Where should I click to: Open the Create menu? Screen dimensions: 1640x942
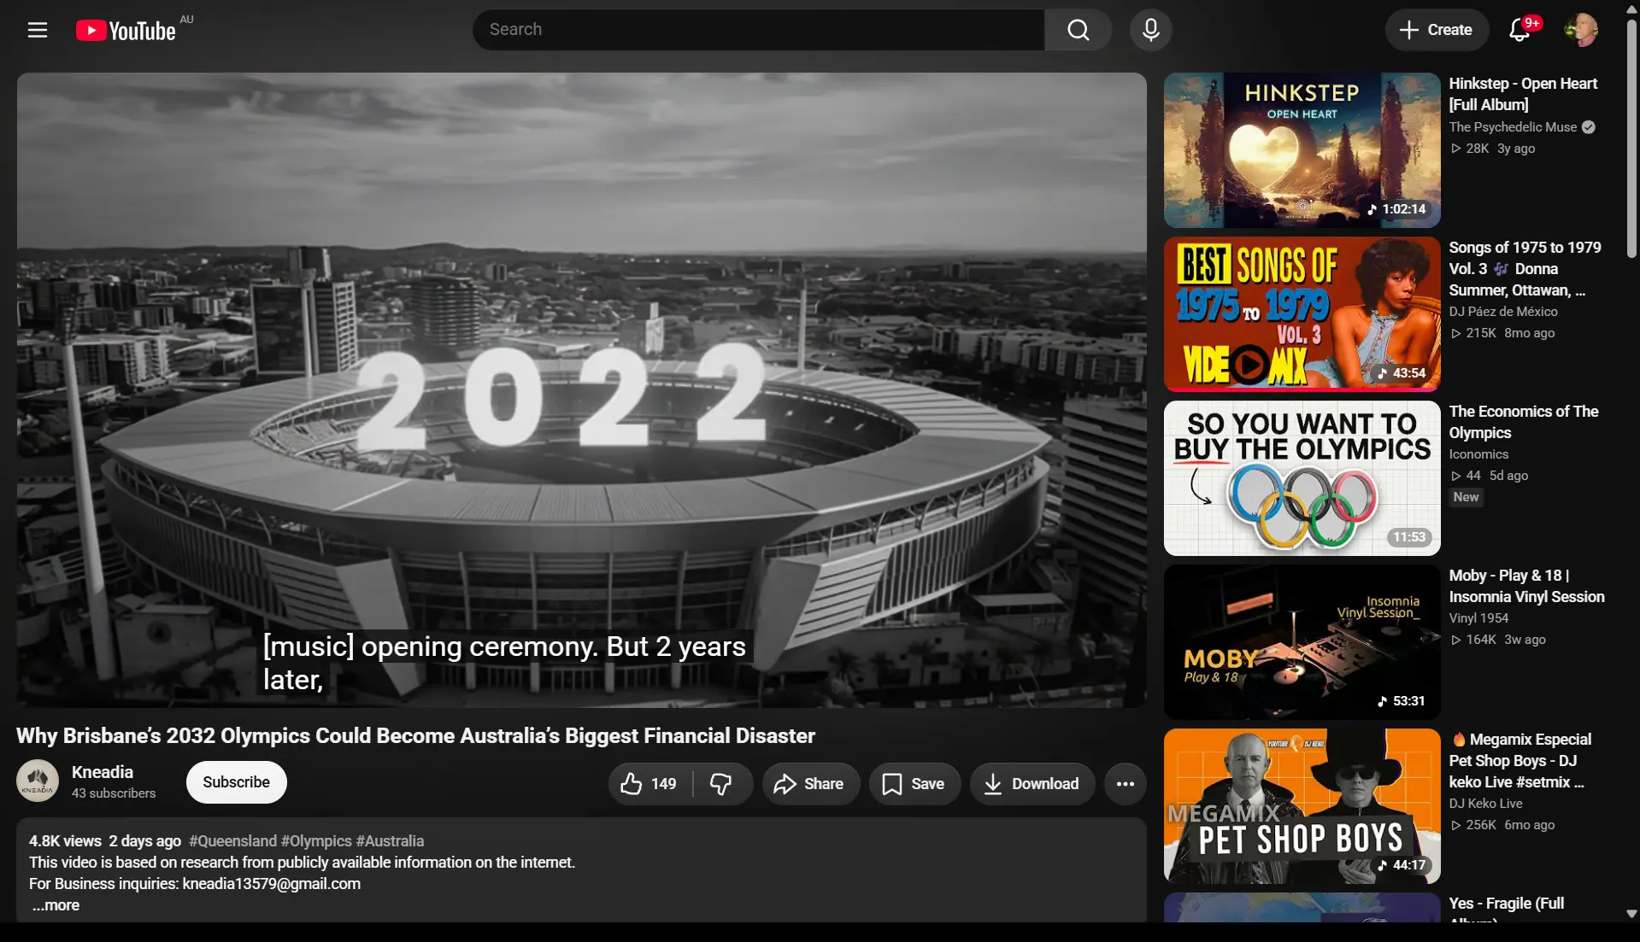1436,30
